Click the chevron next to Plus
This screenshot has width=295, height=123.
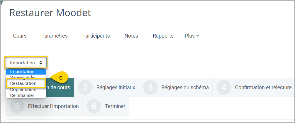198,36
